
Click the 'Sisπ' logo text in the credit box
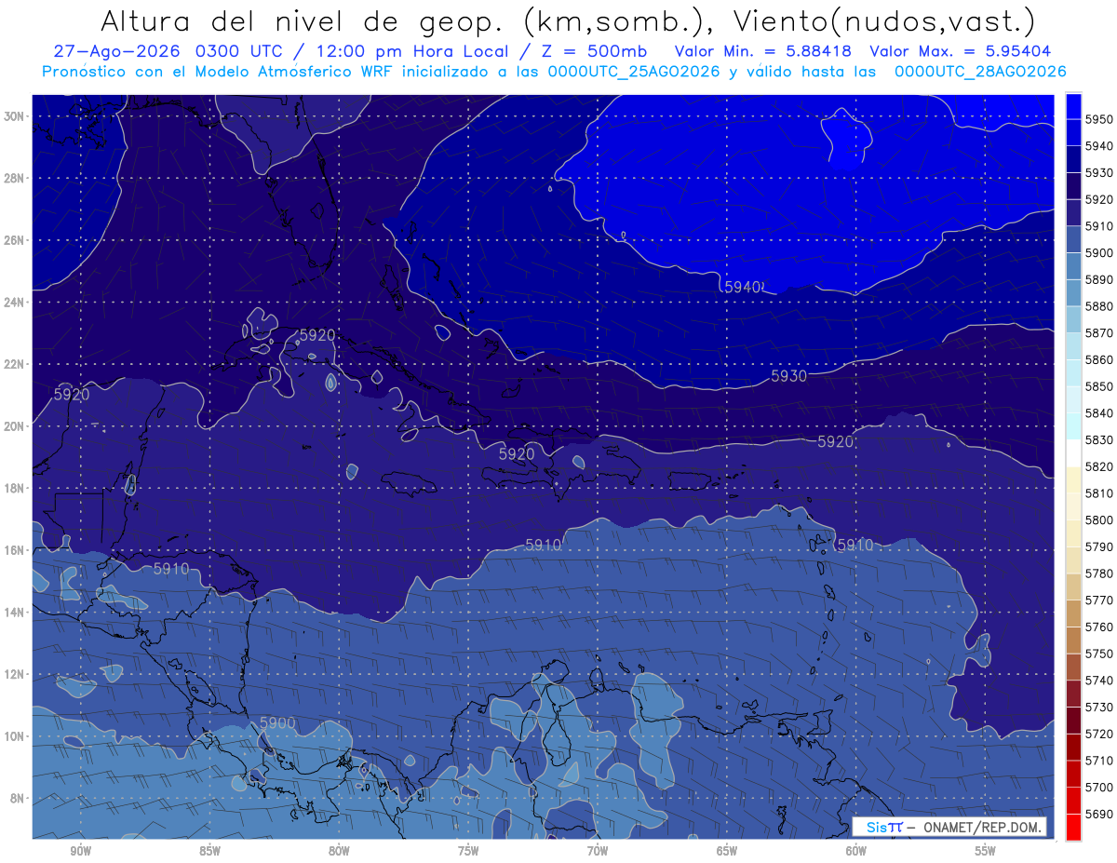pyautogui.click(x=884, y=827)
